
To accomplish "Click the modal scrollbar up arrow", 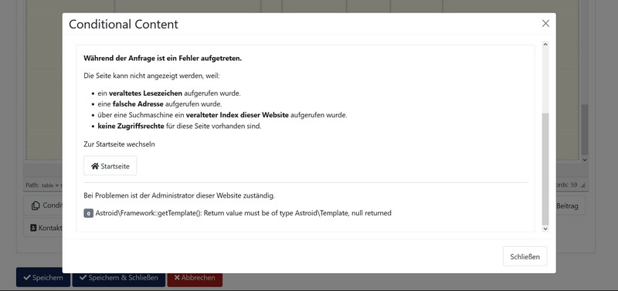I will click(x=545, y=45).
